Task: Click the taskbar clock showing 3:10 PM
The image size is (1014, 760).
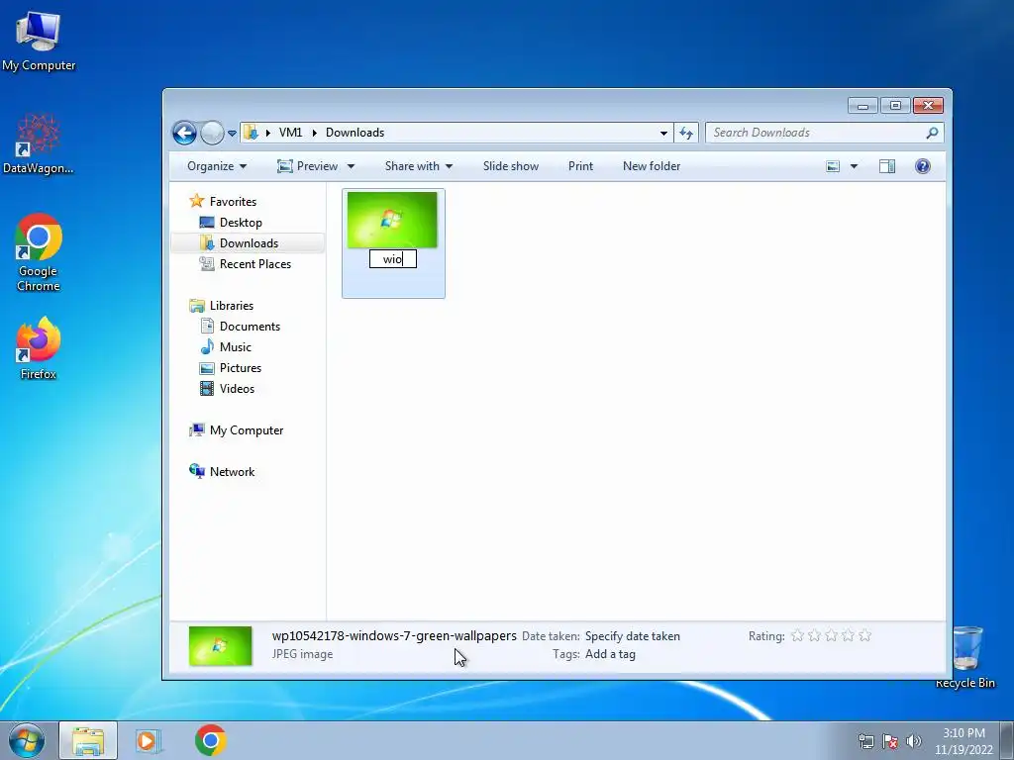Action: (963, 741)
